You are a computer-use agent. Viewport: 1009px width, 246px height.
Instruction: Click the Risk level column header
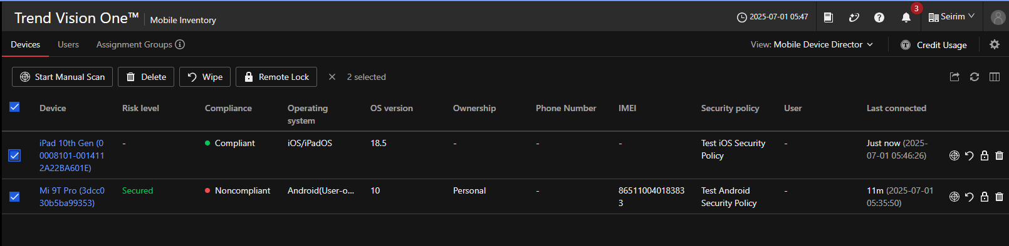140,108
